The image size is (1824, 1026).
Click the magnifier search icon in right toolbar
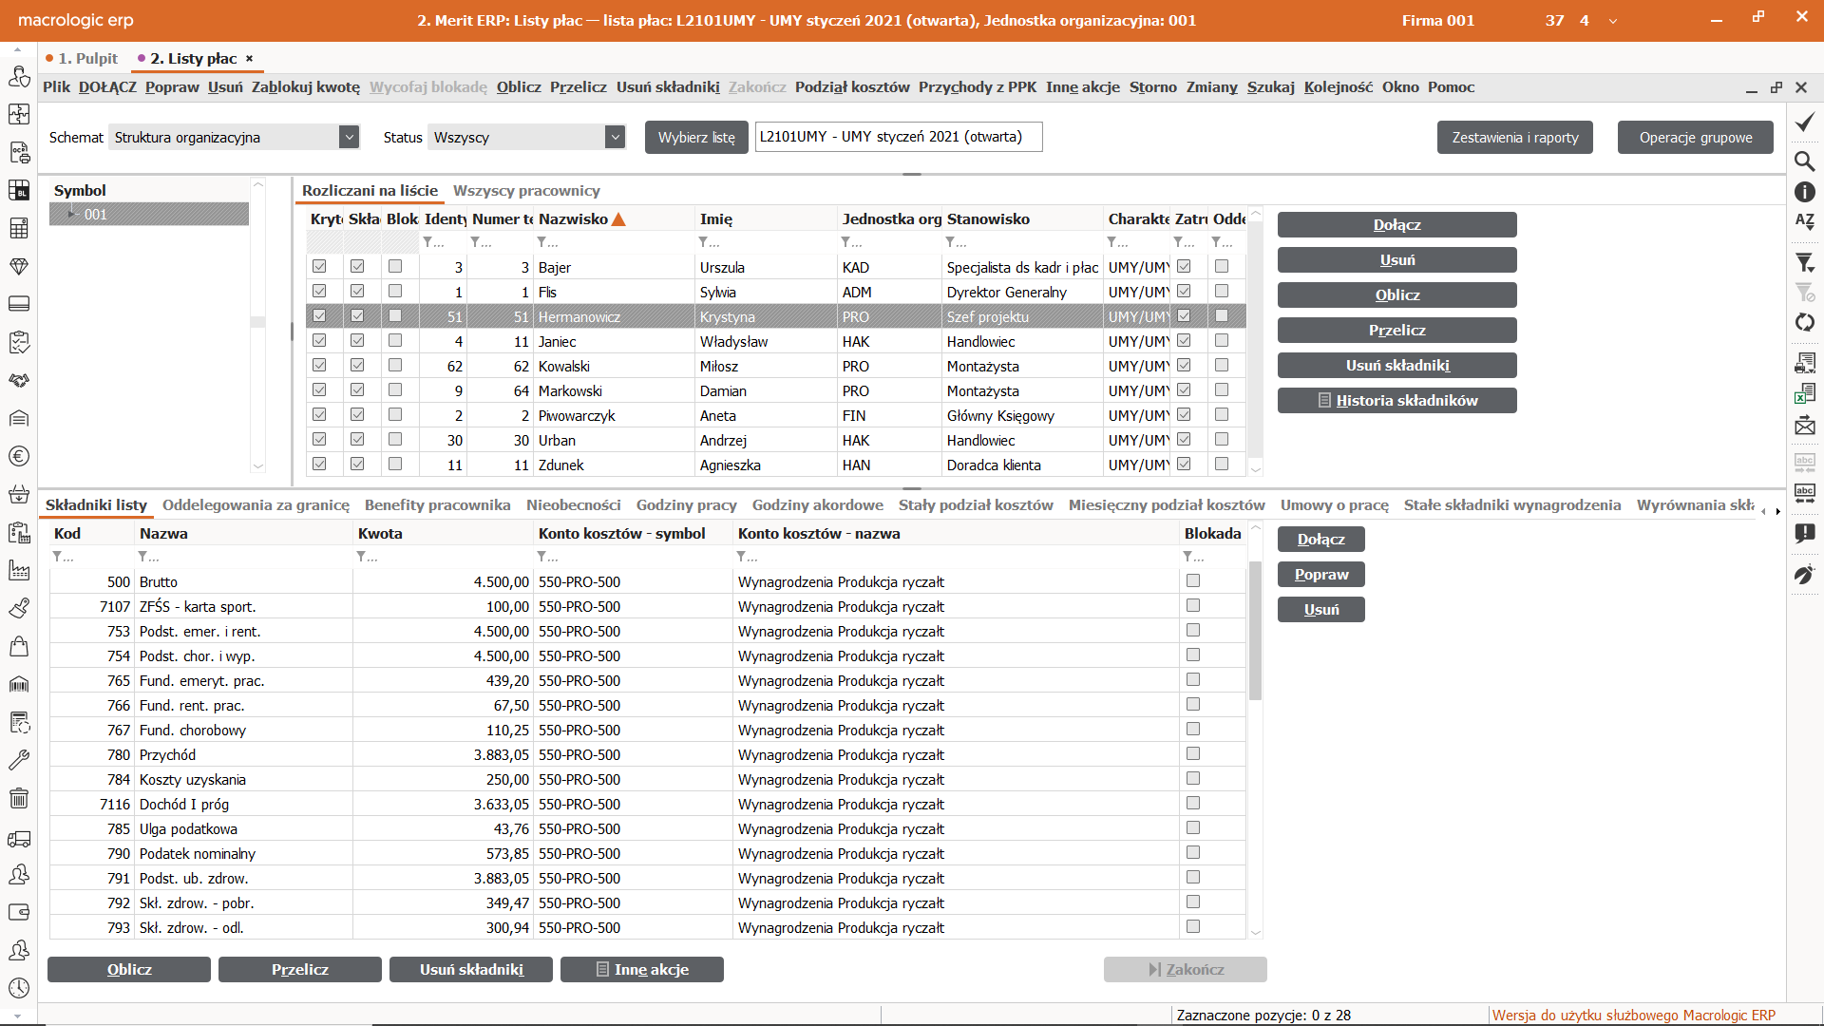1804,161
